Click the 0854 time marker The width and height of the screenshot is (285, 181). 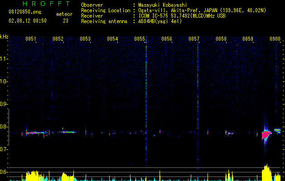point(112,39)
